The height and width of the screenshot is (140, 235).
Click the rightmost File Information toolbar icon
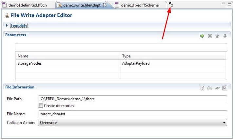(225, 88)
